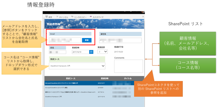Screen dimensions: 217x107
Task: Click the 受講日時 date field 2017/10/19
Action: coord(81,52)
